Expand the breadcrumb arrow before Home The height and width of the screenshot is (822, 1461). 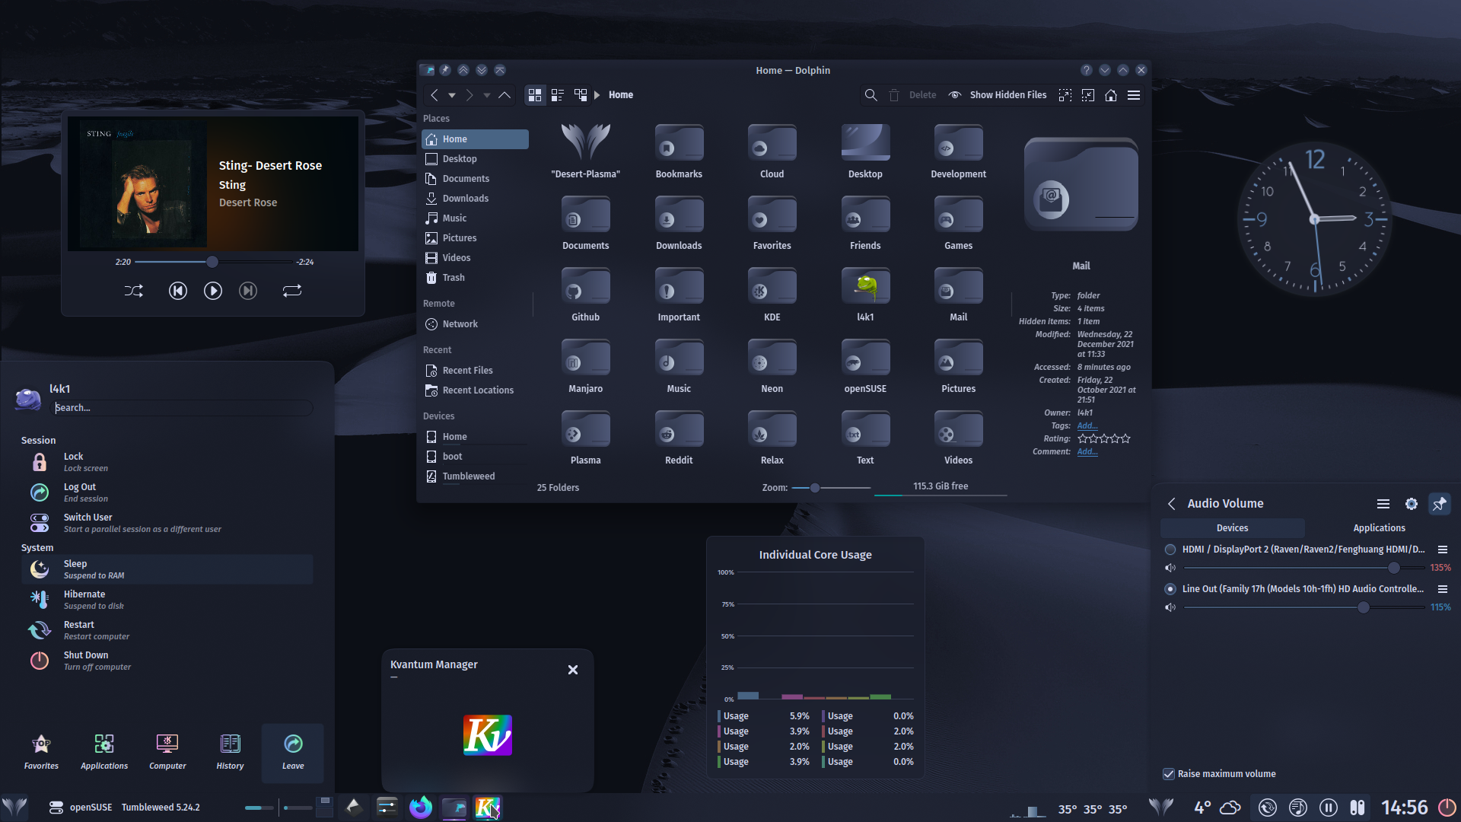tap(597, 95)
